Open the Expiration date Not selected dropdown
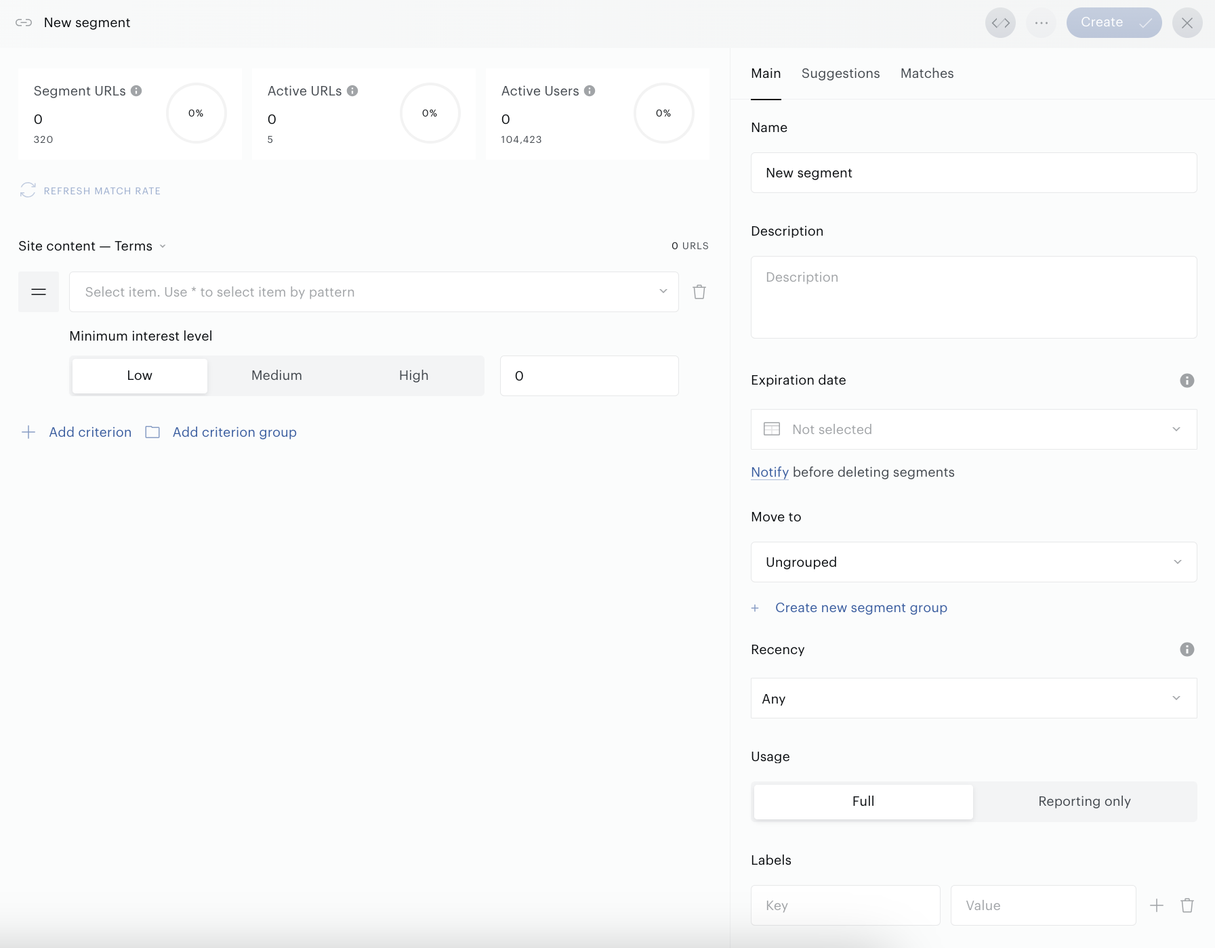 974,429
